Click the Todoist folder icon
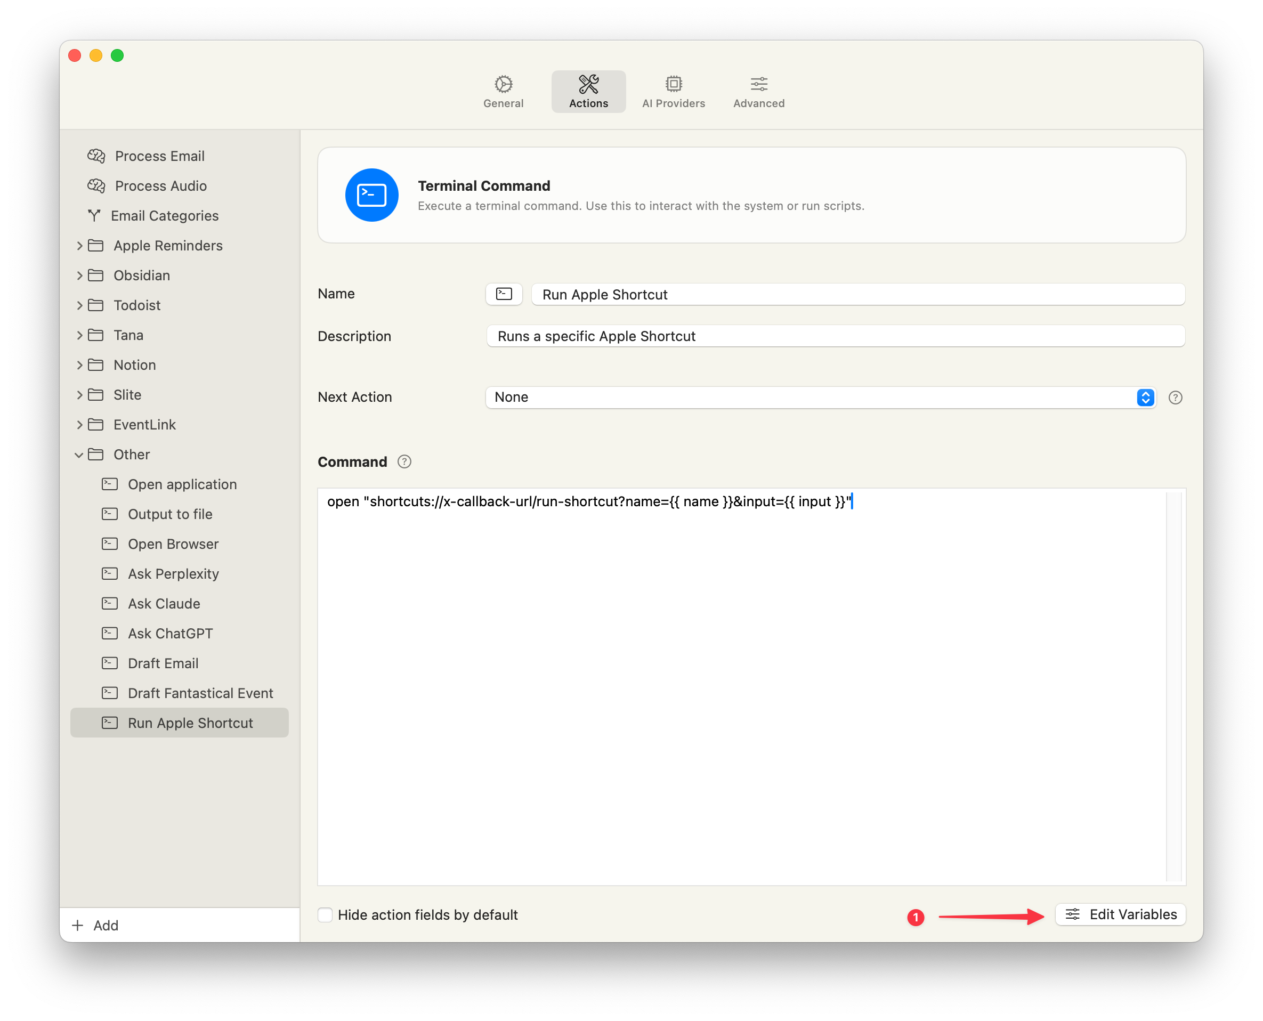 click(96, 305)
